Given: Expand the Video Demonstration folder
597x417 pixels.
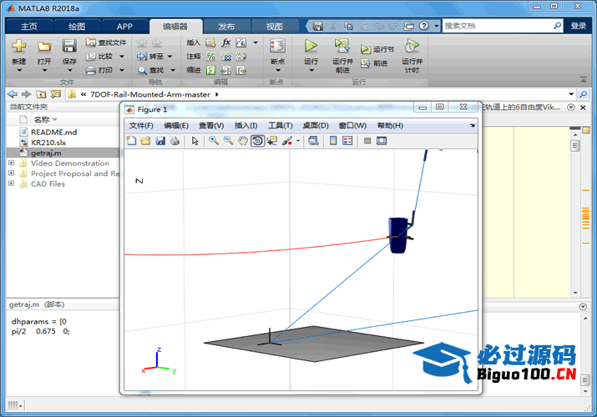Looking at the screenshot, I should pos(11,163).
